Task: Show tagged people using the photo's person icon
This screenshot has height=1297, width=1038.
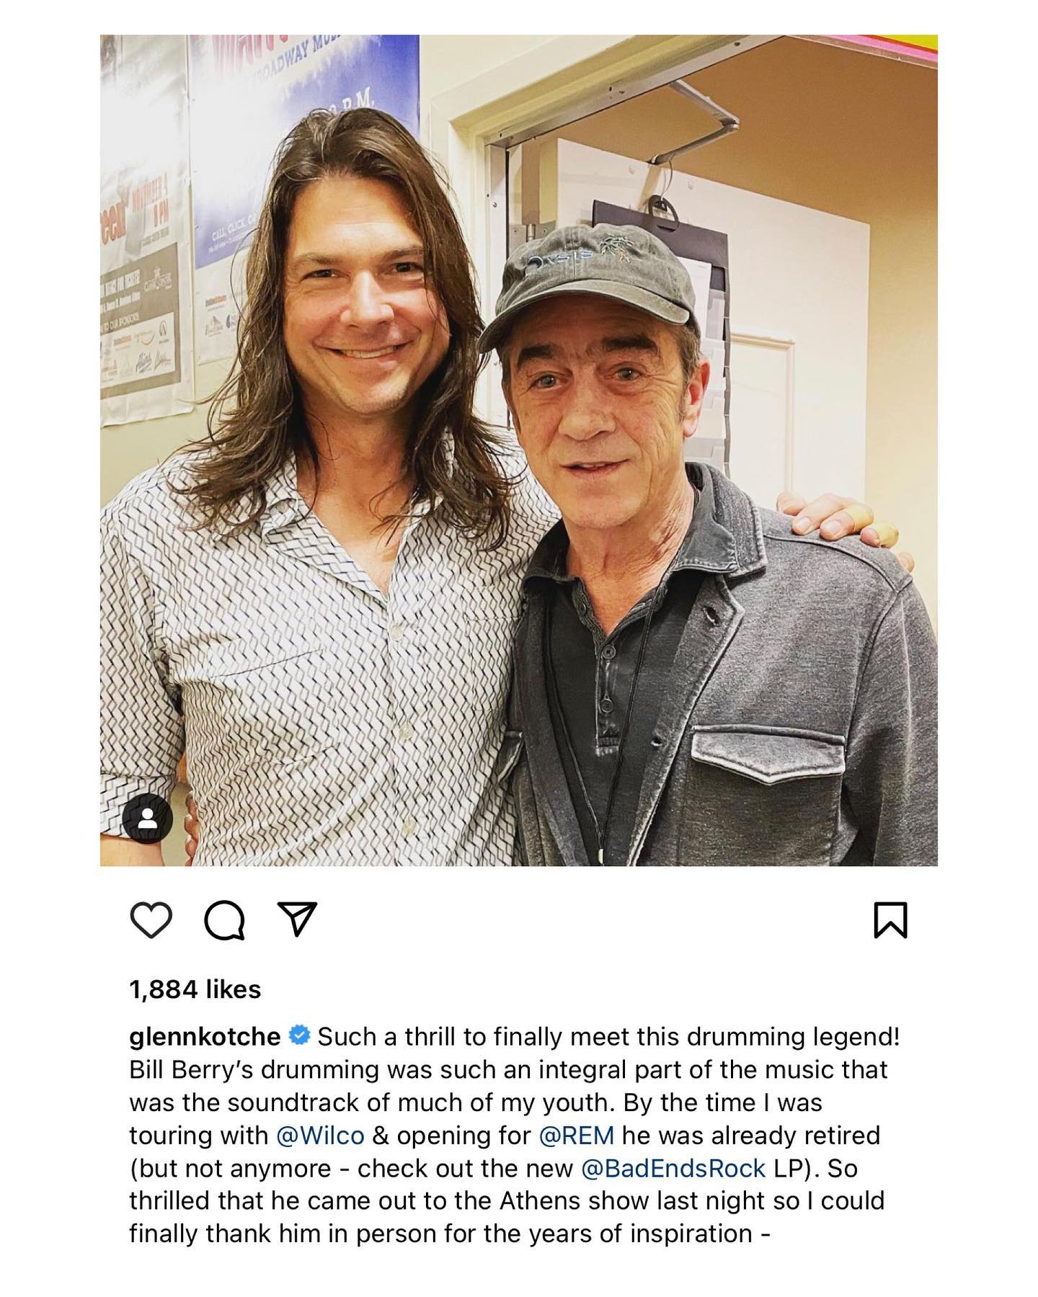Action: [147, 819]
